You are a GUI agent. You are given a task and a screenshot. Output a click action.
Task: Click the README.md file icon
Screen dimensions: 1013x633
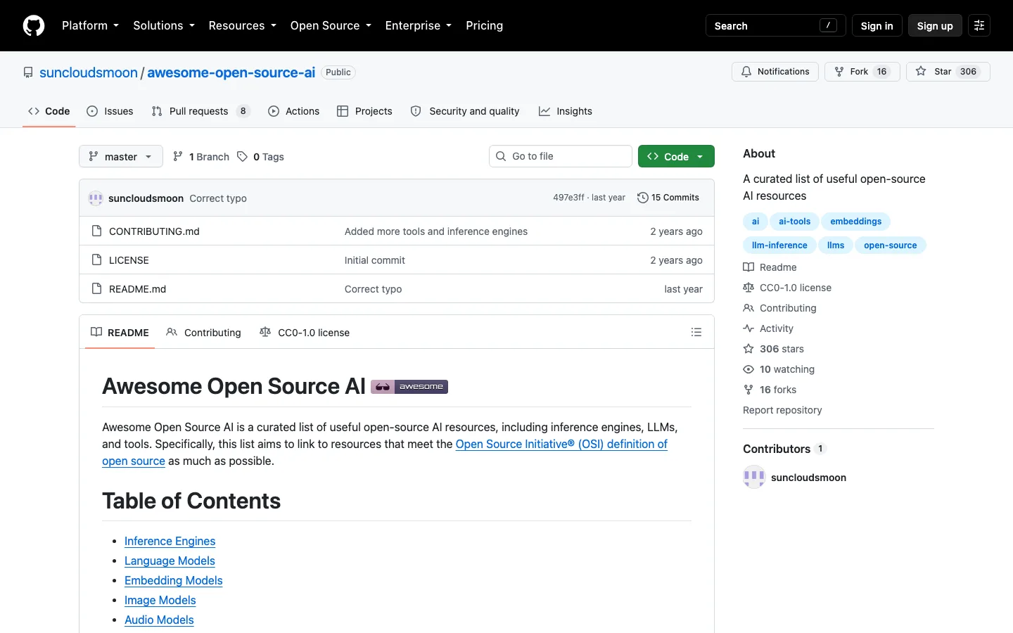point(97,288)
